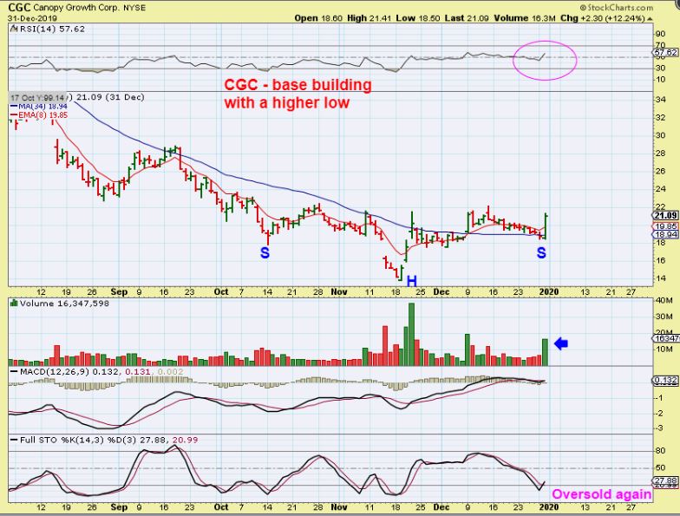Click the Last 21.09 header value

click(x=467, y=18)
